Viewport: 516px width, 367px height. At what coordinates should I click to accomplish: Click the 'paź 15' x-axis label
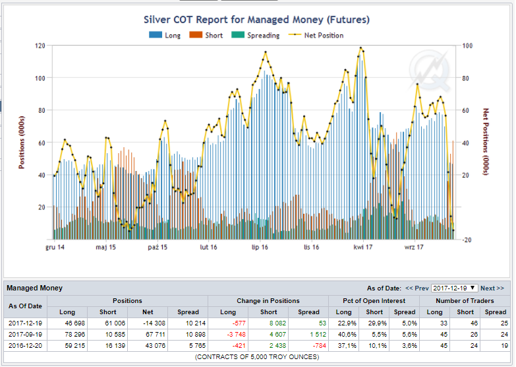(x=158, y=247)
